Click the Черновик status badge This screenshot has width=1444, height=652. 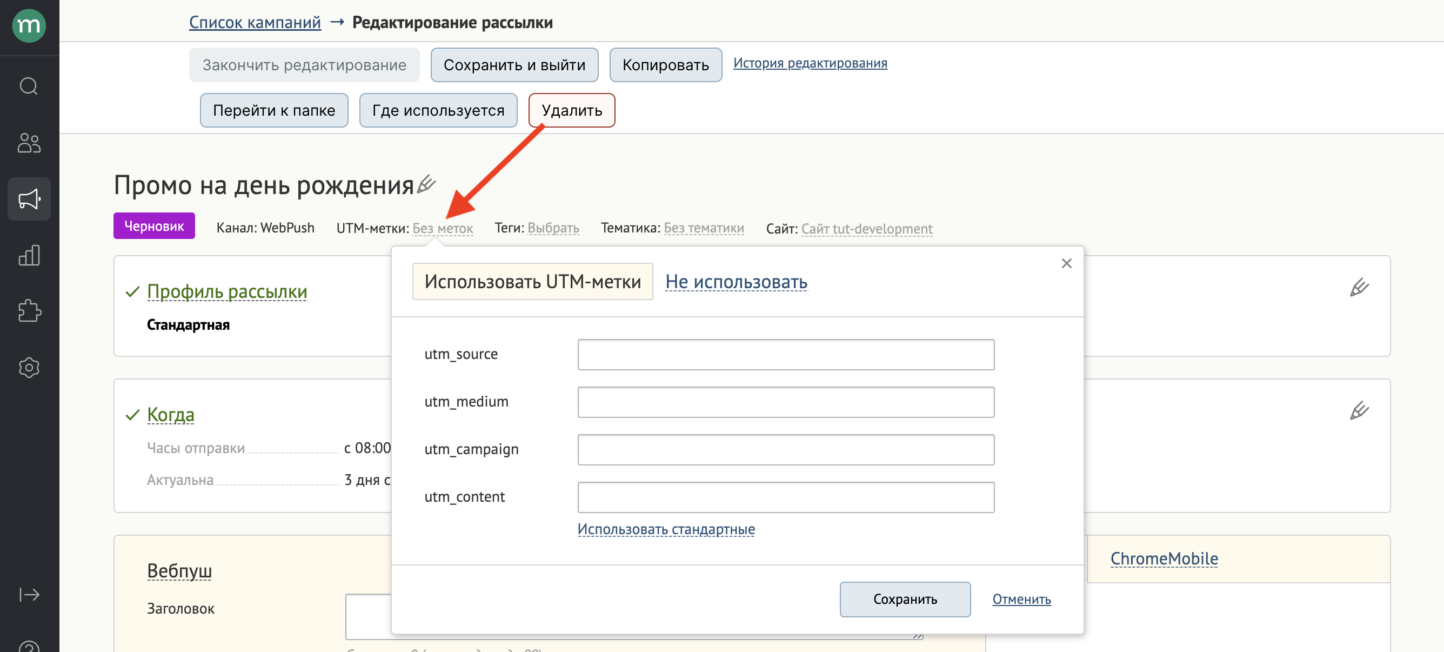click(x=154, y=226)
